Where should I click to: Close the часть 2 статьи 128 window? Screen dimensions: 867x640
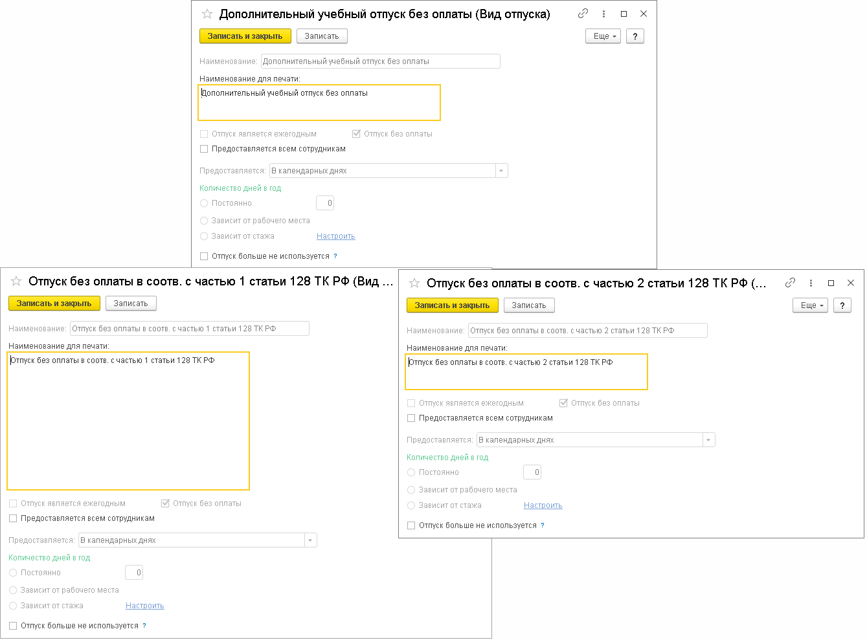(x=851, y=283)
